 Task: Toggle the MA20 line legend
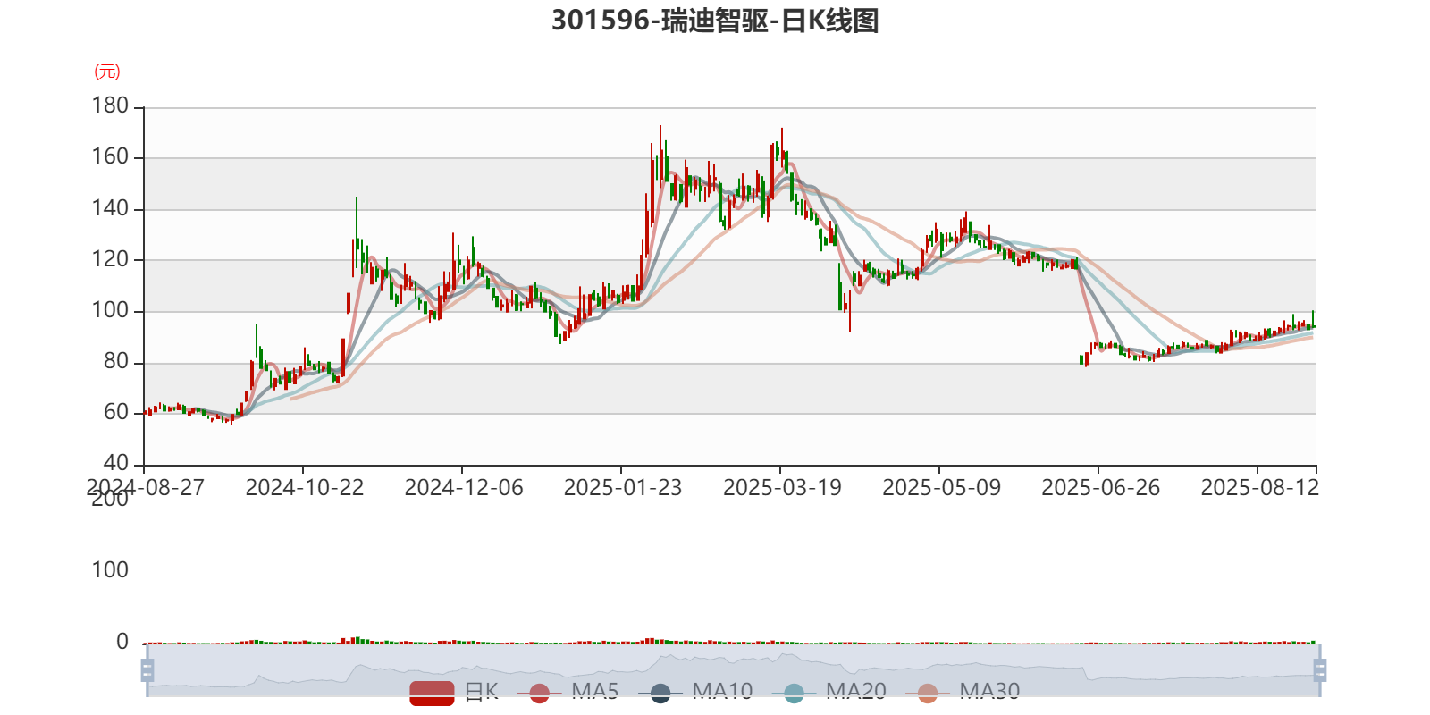[829, 692]
